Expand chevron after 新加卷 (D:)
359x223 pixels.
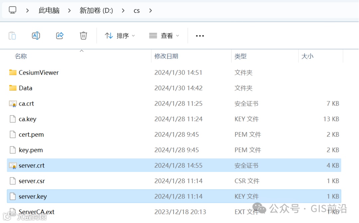(x=123, y=11)
